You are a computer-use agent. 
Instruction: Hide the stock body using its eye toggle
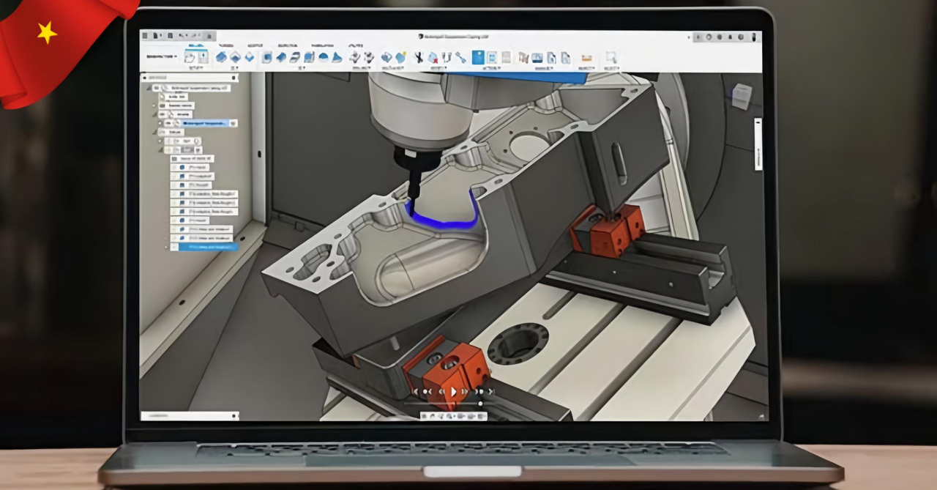coord(154,105)
